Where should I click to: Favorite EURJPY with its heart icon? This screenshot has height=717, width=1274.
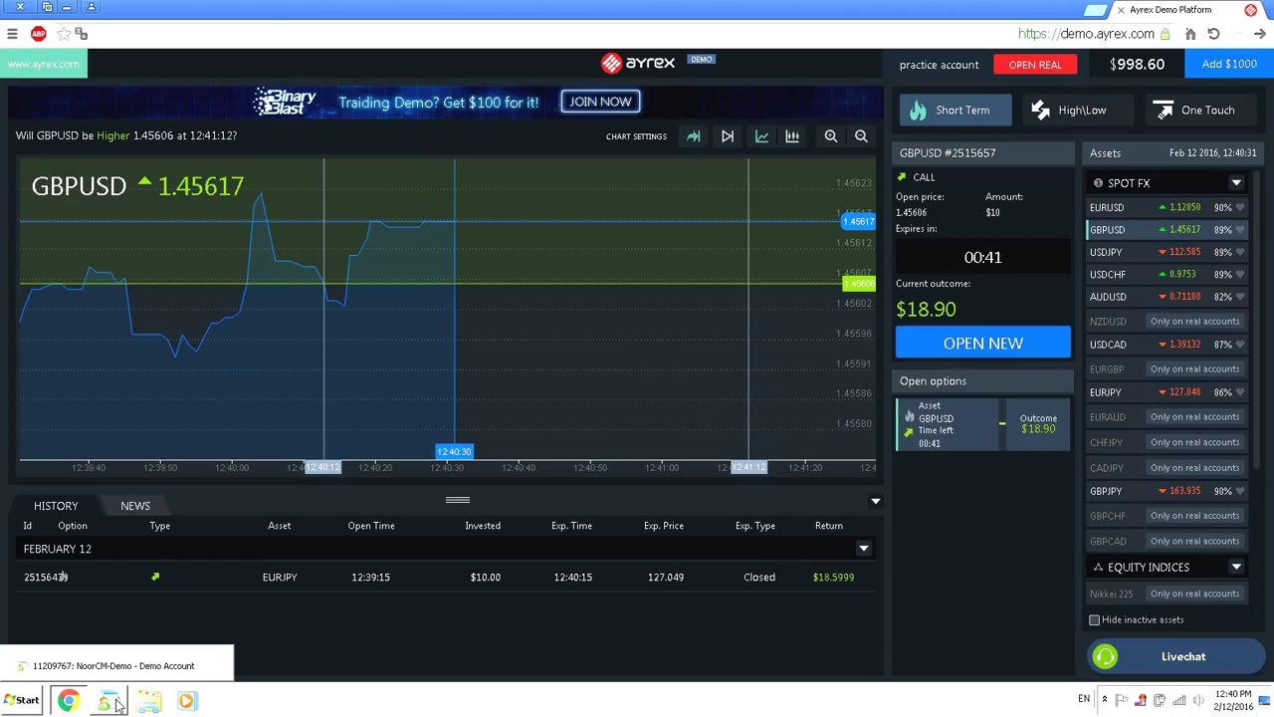click(1239, 393)
